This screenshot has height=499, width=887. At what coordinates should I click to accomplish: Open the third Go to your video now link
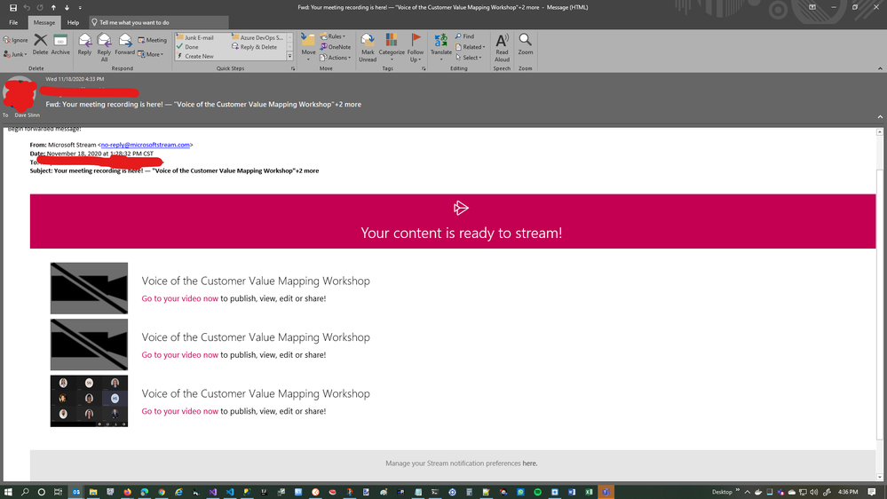(x=180, y=411)
